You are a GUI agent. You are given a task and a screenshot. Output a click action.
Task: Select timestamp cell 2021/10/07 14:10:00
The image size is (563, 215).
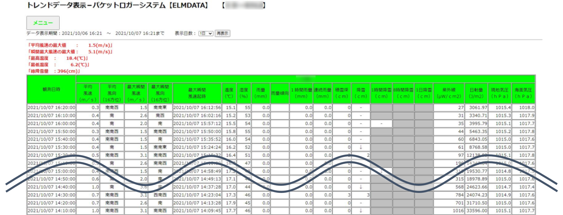click(x=51, y=211)
